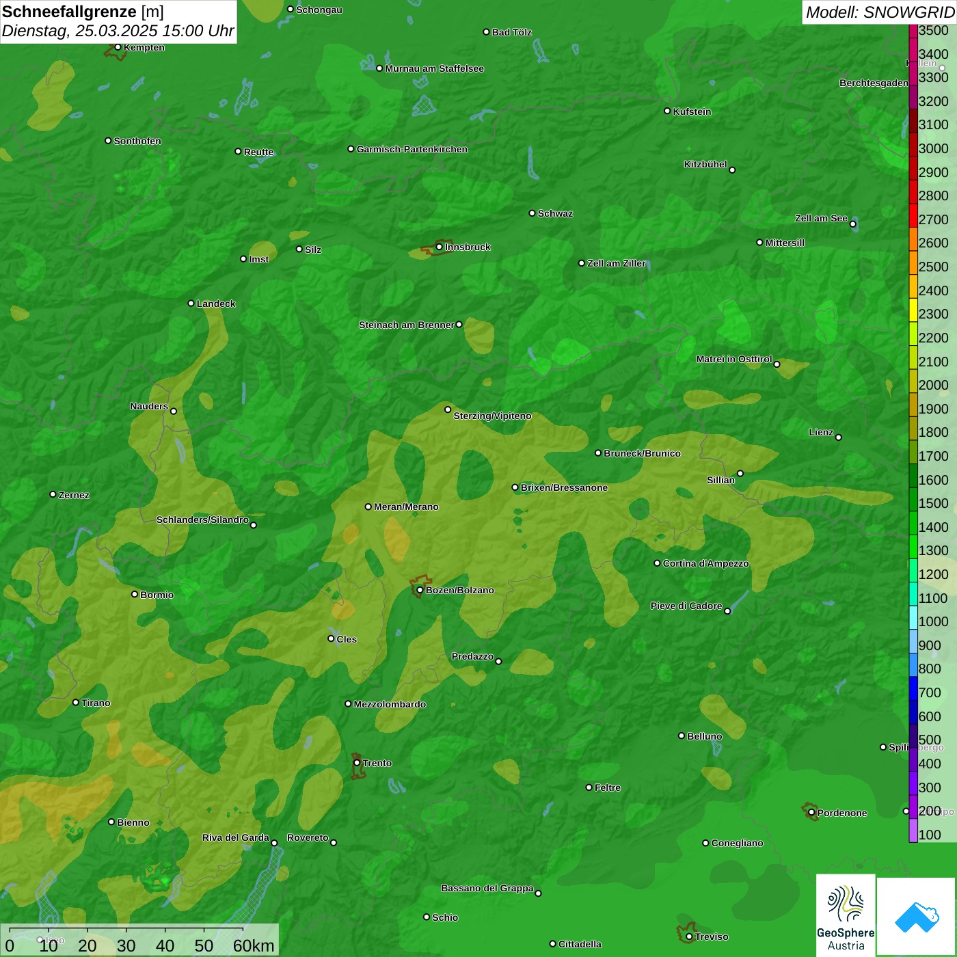Click the Schlanders/Silandro label
Viewport: 957px width, 957px height.
coord(202,520)
